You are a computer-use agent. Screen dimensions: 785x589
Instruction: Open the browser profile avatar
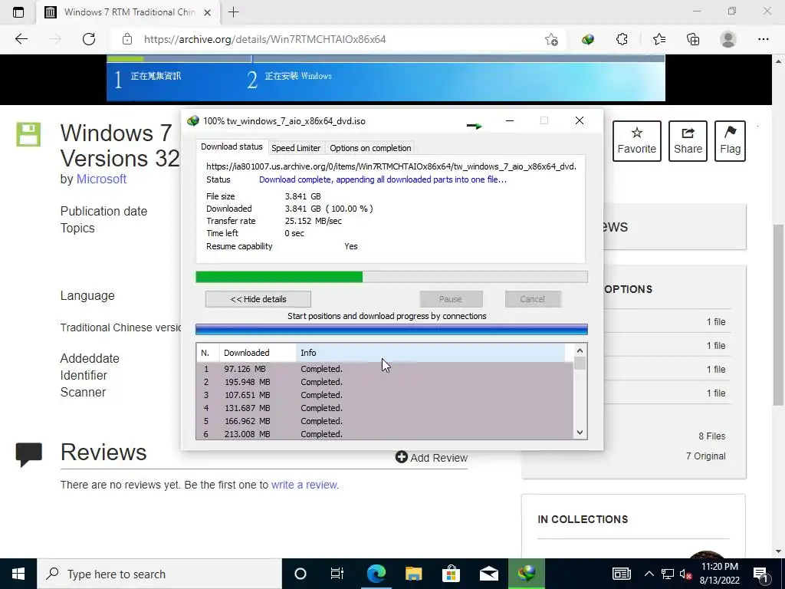coord(728,39)
